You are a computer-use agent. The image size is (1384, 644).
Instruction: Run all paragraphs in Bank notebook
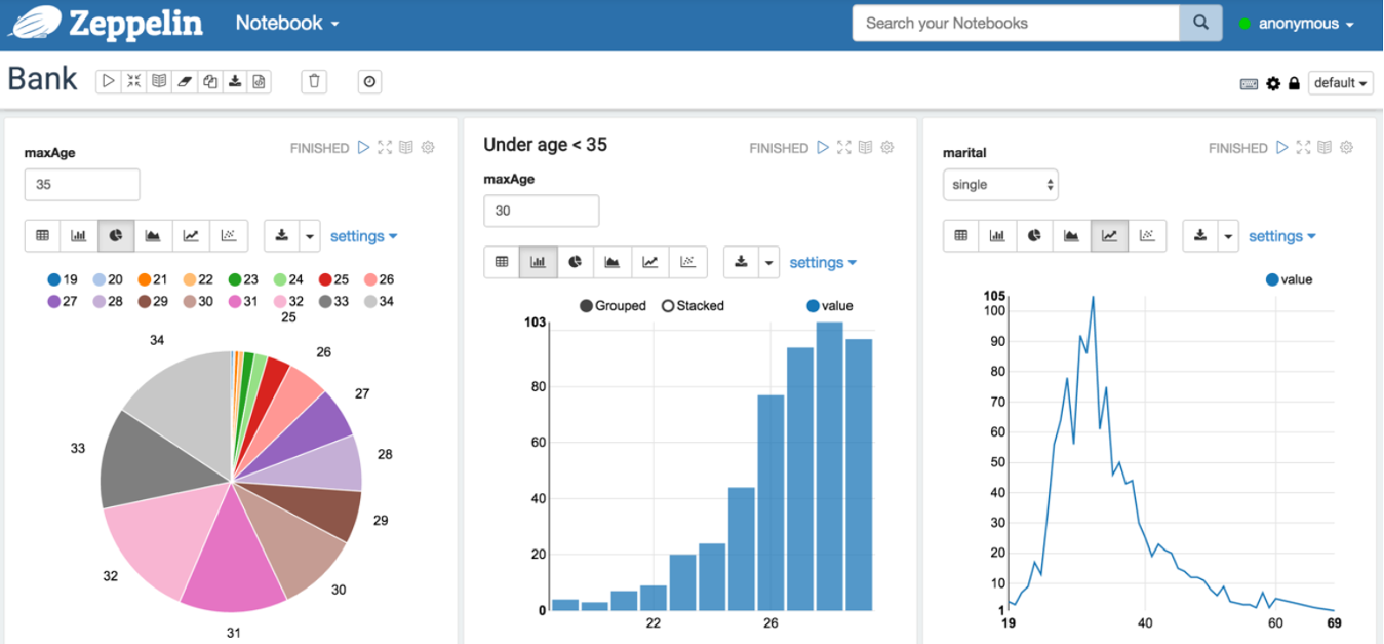108,81
